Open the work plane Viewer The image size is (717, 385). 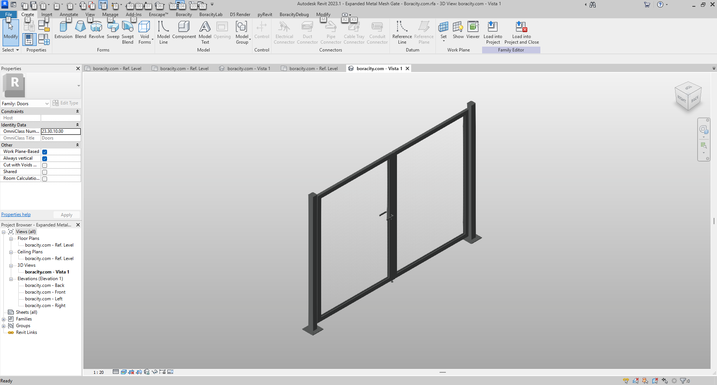tap(473, 30)
